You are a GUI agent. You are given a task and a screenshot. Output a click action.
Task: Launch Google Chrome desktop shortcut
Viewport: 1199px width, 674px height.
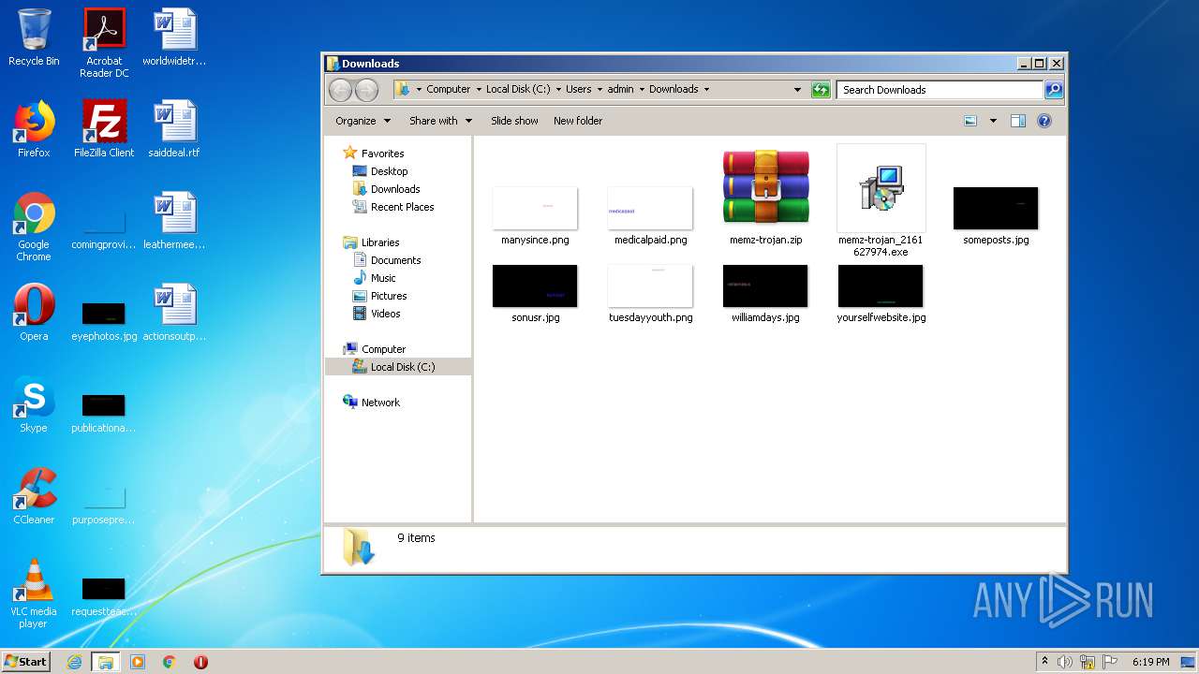tap(34, 227)
